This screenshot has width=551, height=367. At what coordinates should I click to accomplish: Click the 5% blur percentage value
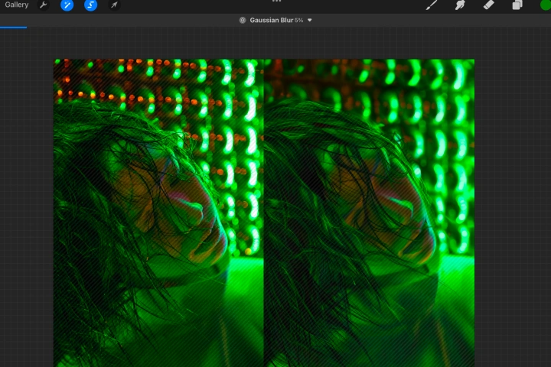tap(298, 21)
